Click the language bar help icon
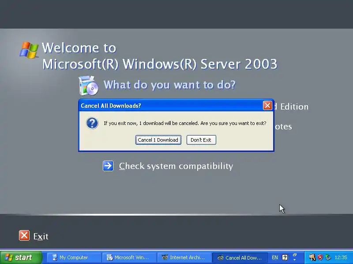Viewport: 353px width, 264px height. click(x=285, y=257)
